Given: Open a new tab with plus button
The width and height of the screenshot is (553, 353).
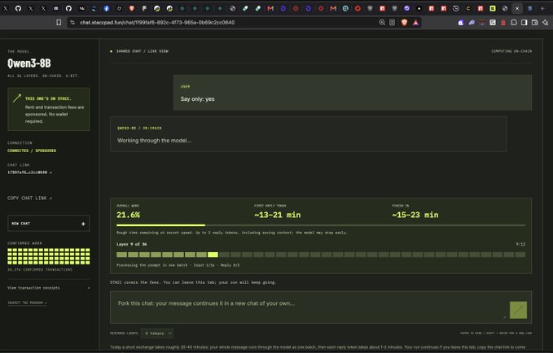Looking at the screenshot, I should coord(542,8).
